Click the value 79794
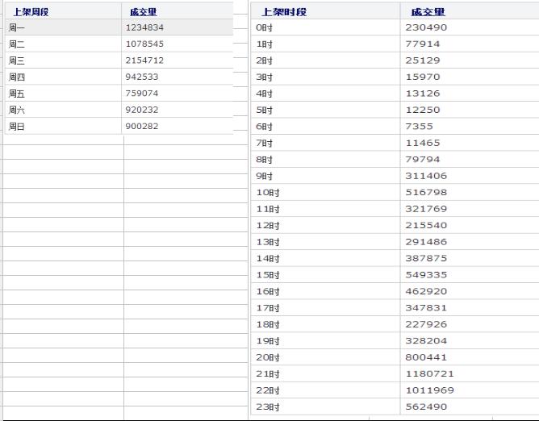The height and width of the screenshot is (421, 539). [x=423, y=160]
